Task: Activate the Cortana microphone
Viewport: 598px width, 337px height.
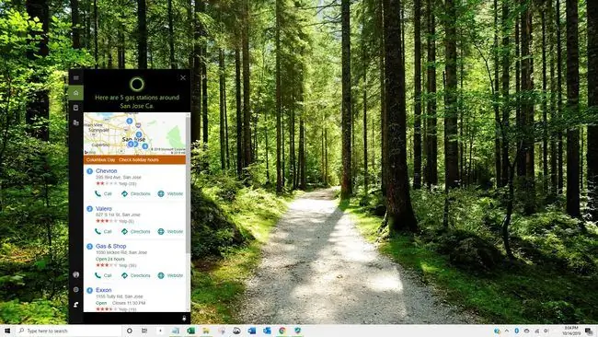Action: pos(184,319)
